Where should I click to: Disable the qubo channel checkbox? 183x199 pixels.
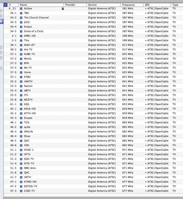tap(21, 127)
